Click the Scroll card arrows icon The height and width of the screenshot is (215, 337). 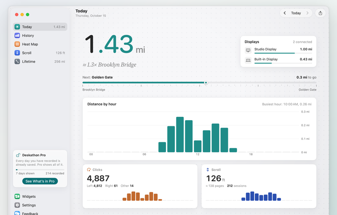coord(208,170)
